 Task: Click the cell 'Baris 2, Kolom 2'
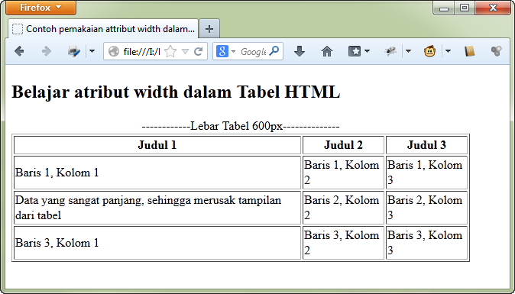coord(343,208)
